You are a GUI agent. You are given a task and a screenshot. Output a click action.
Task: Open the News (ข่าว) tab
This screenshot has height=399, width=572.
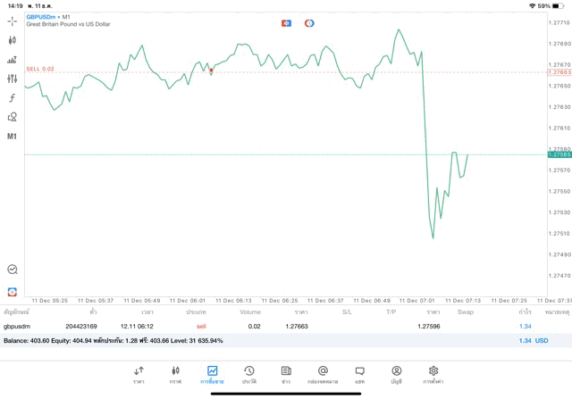[285, 374]
